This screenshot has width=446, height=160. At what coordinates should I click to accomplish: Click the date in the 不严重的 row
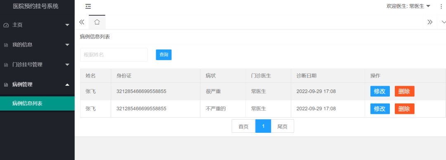coord(316,108)
